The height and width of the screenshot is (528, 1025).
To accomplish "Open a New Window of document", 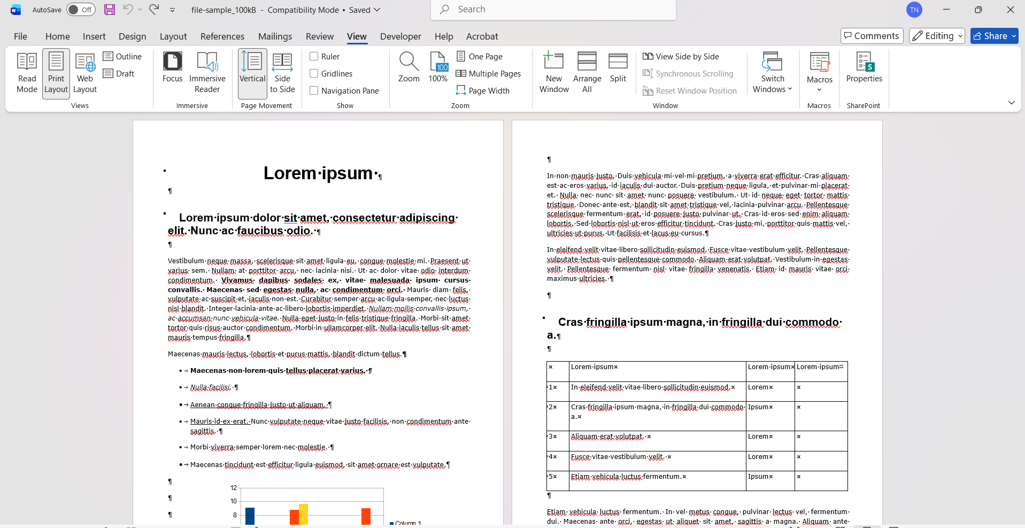I will click(x=554, y=73).
